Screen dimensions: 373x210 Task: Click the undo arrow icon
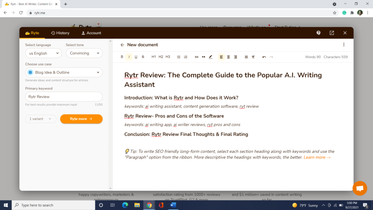pos(264,57)
